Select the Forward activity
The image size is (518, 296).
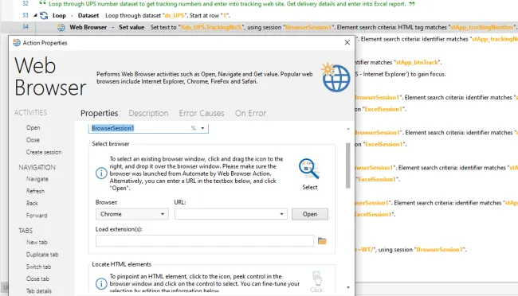[x=37, y=216]
